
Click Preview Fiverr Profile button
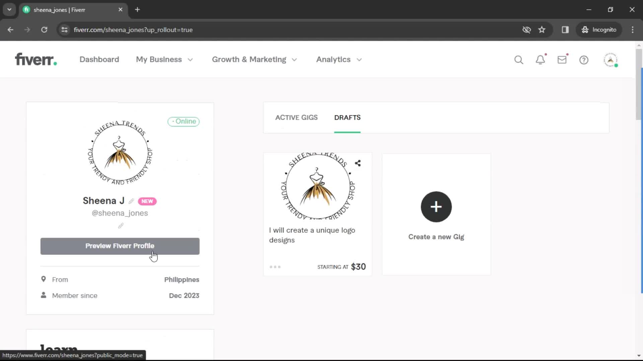120,246
